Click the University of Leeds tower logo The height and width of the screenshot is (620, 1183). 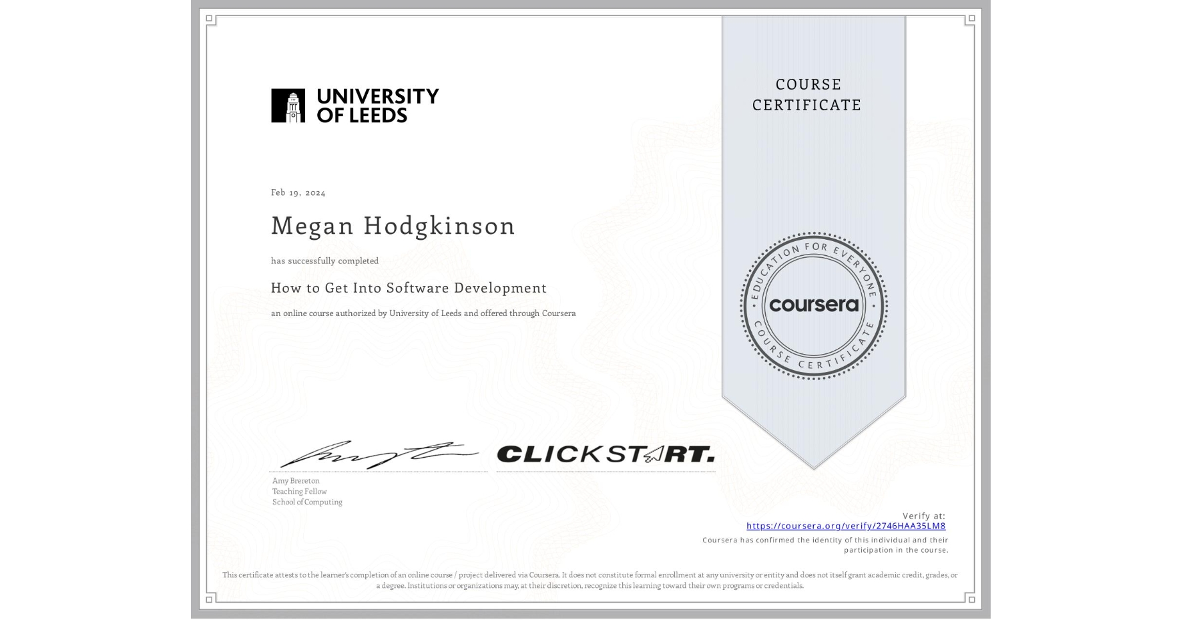[x=288, y=106]
